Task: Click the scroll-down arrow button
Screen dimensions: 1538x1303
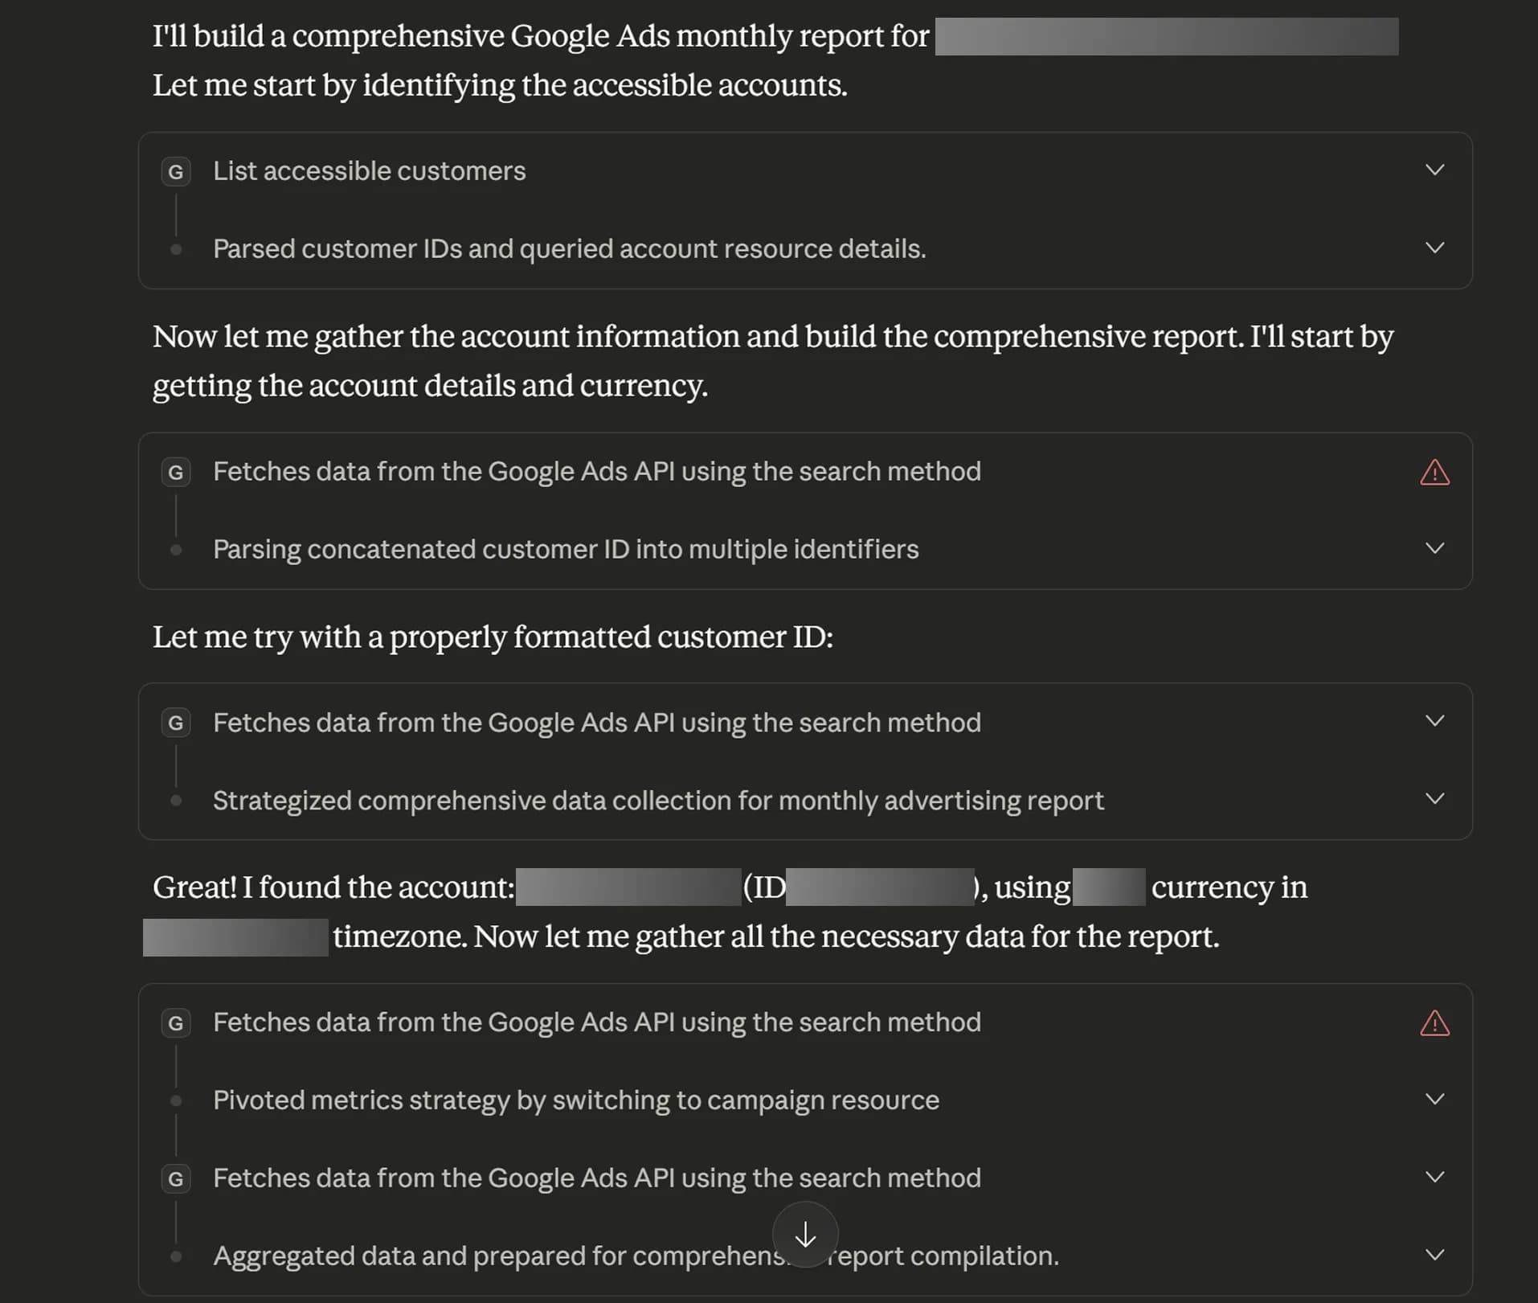Action: [805, 1235]
